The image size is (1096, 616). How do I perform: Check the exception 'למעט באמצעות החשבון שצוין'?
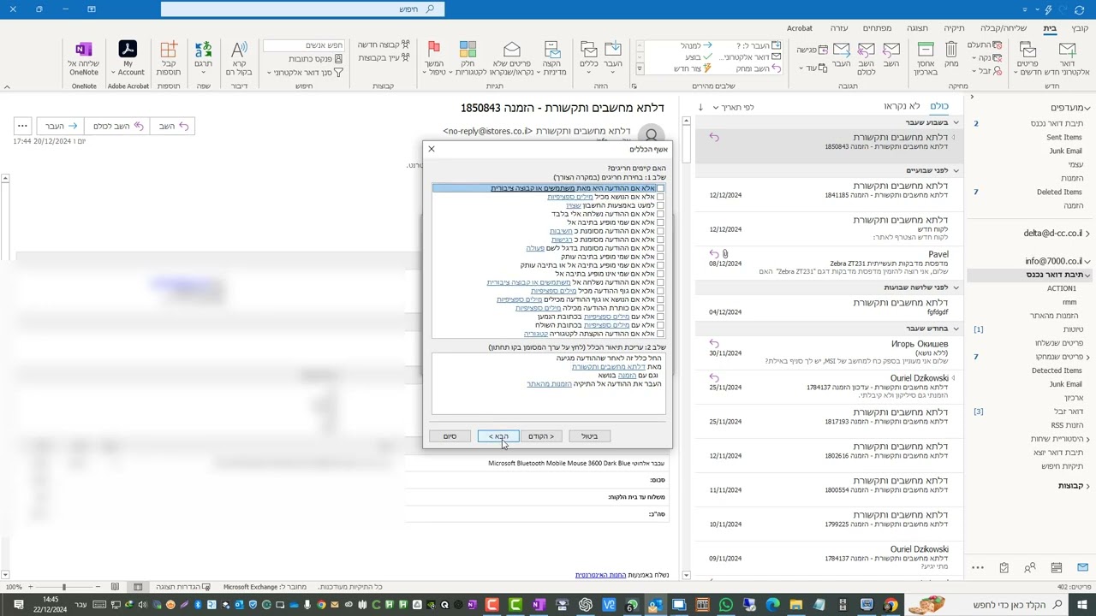point(660,205)
